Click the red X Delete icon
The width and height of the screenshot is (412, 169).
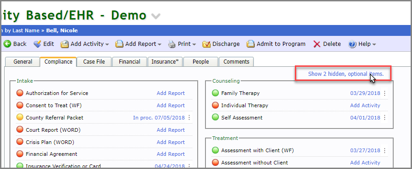click(x=317, y=44)
